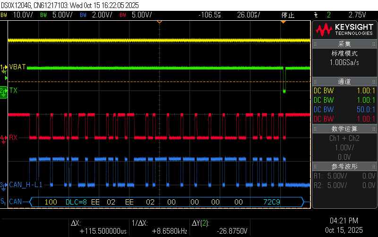Click the Keysight Technologies logo
Screen dimensions: 378x237
click(x=344, y=30)
